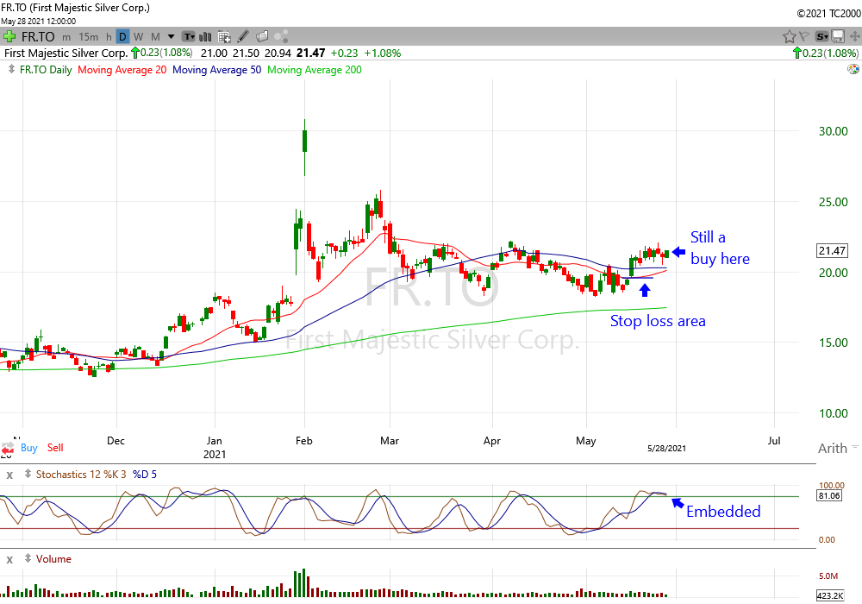Screen dimensions: 862x604
Task: Click the floppy disk save icon
Action: coord(838,37)
